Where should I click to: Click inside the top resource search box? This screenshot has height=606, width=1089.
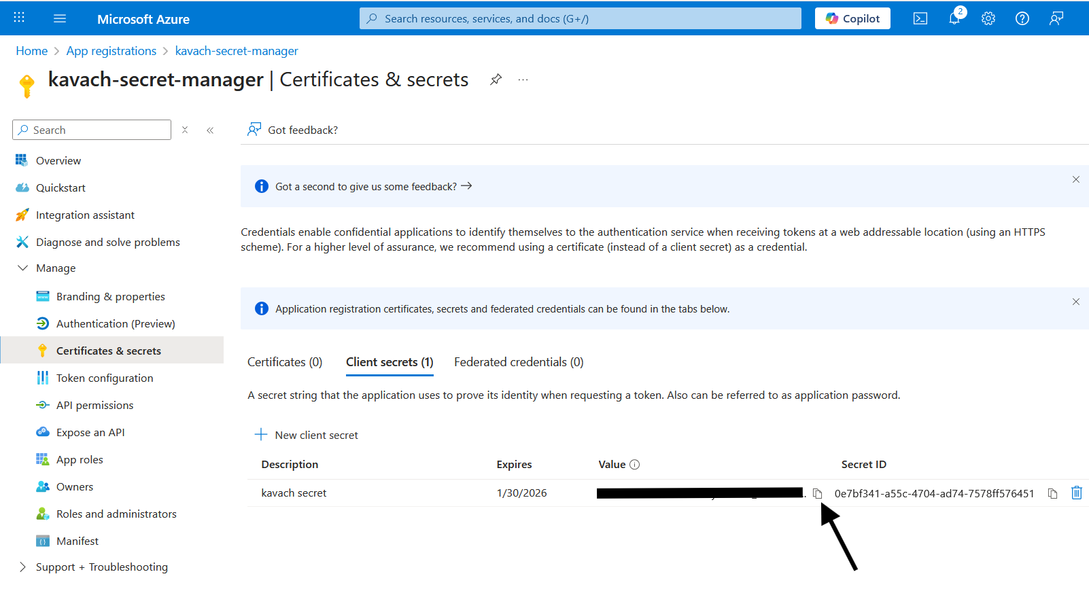[581, 18]
